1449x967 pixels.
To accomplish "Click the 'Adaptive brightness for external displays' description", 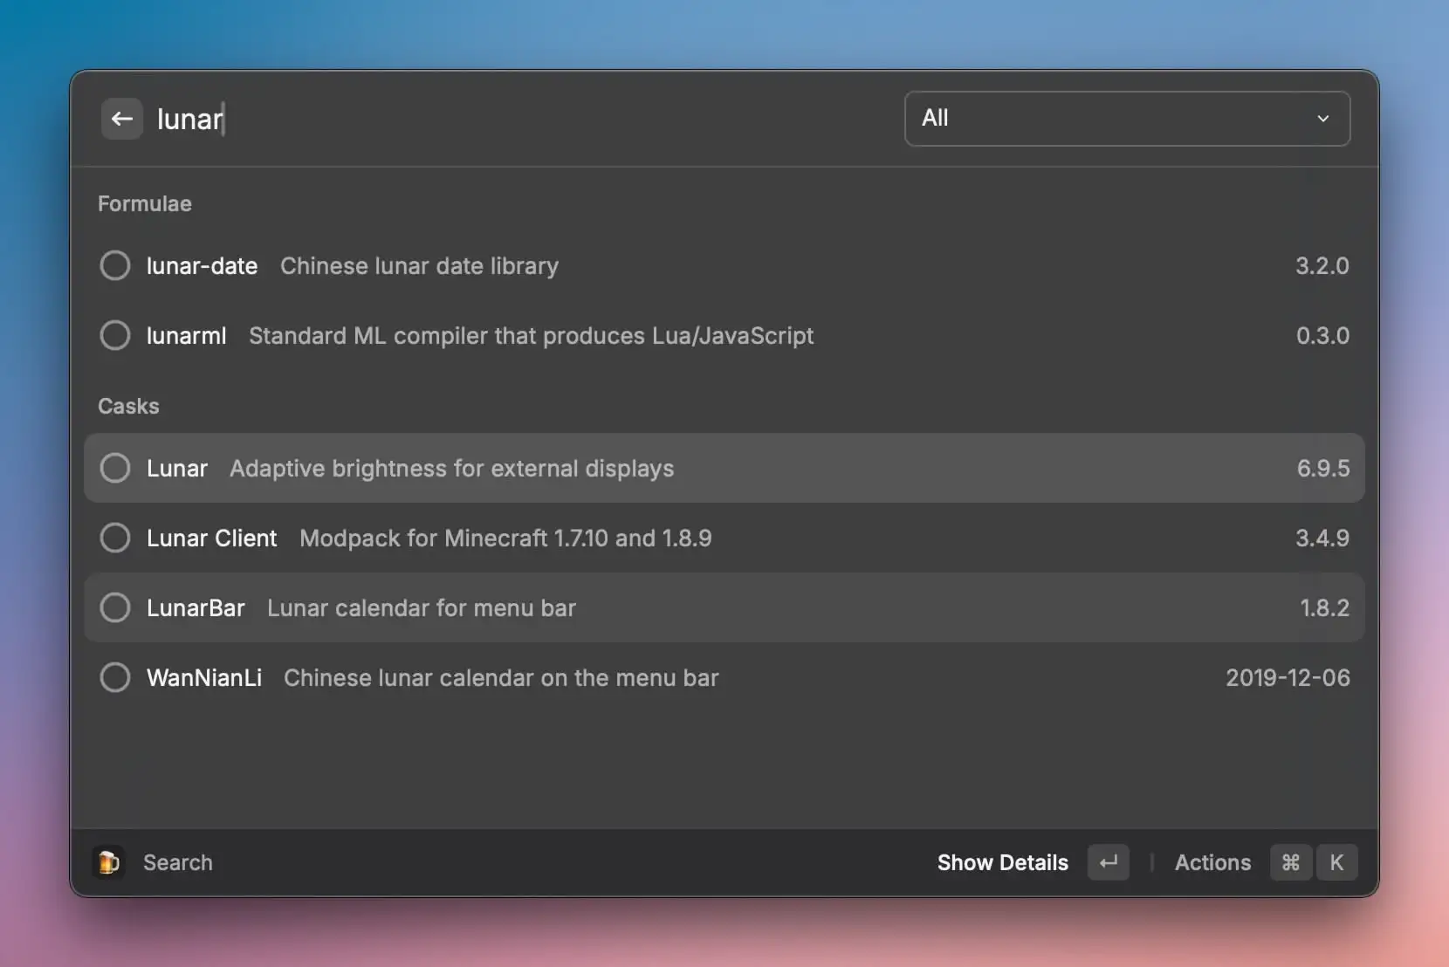I will click(451, 468).
